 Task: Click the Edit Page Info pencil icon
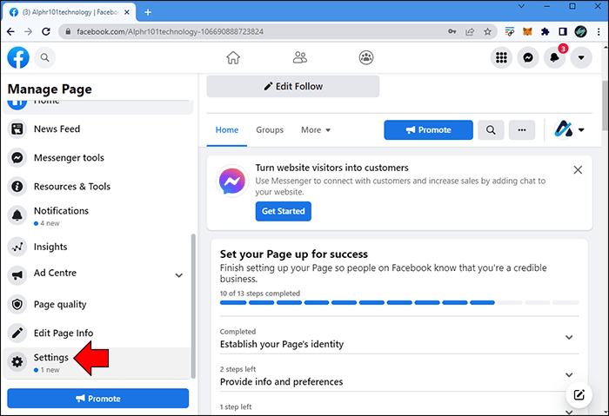click(x=17, y=333)
